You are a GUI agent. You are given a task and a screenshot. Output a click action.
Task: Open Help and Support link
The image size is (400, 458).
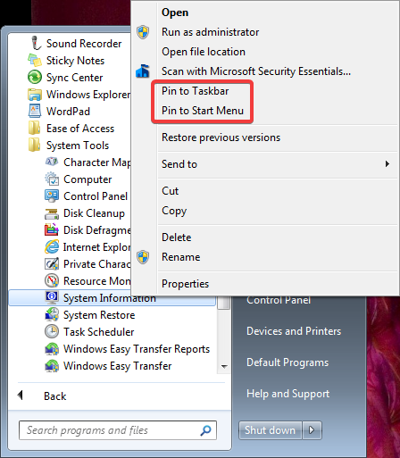tap(287, 394)
